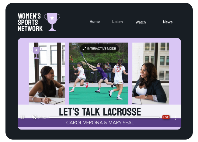Click the Women's Sports Network title text

30,22
